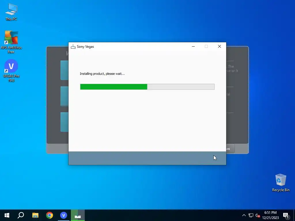
Task: Open the notification action center
Action: pyautogui.click(x=286, y=215)
